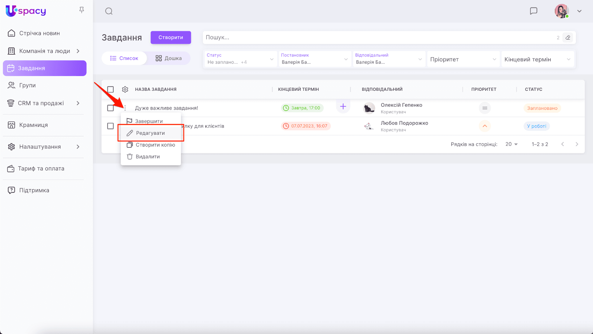Viewport: 593px width, 334px height.
Task: Click the purple plus icon in first row
Action: click(x=343, y=107)
